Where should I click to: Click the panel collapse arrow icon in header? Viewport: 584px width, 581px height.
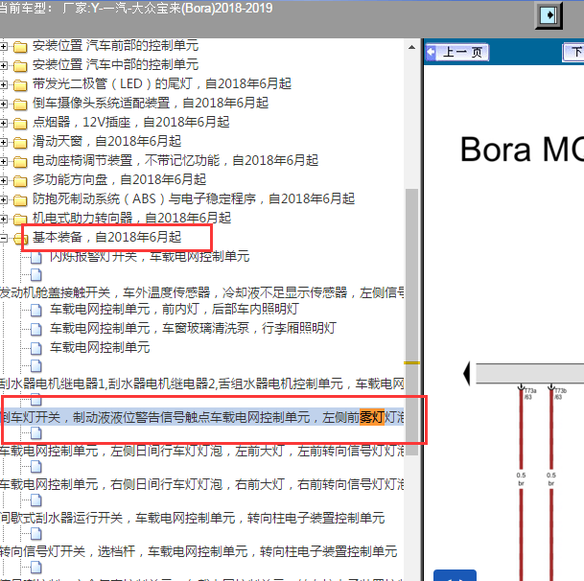click(549, 15)
